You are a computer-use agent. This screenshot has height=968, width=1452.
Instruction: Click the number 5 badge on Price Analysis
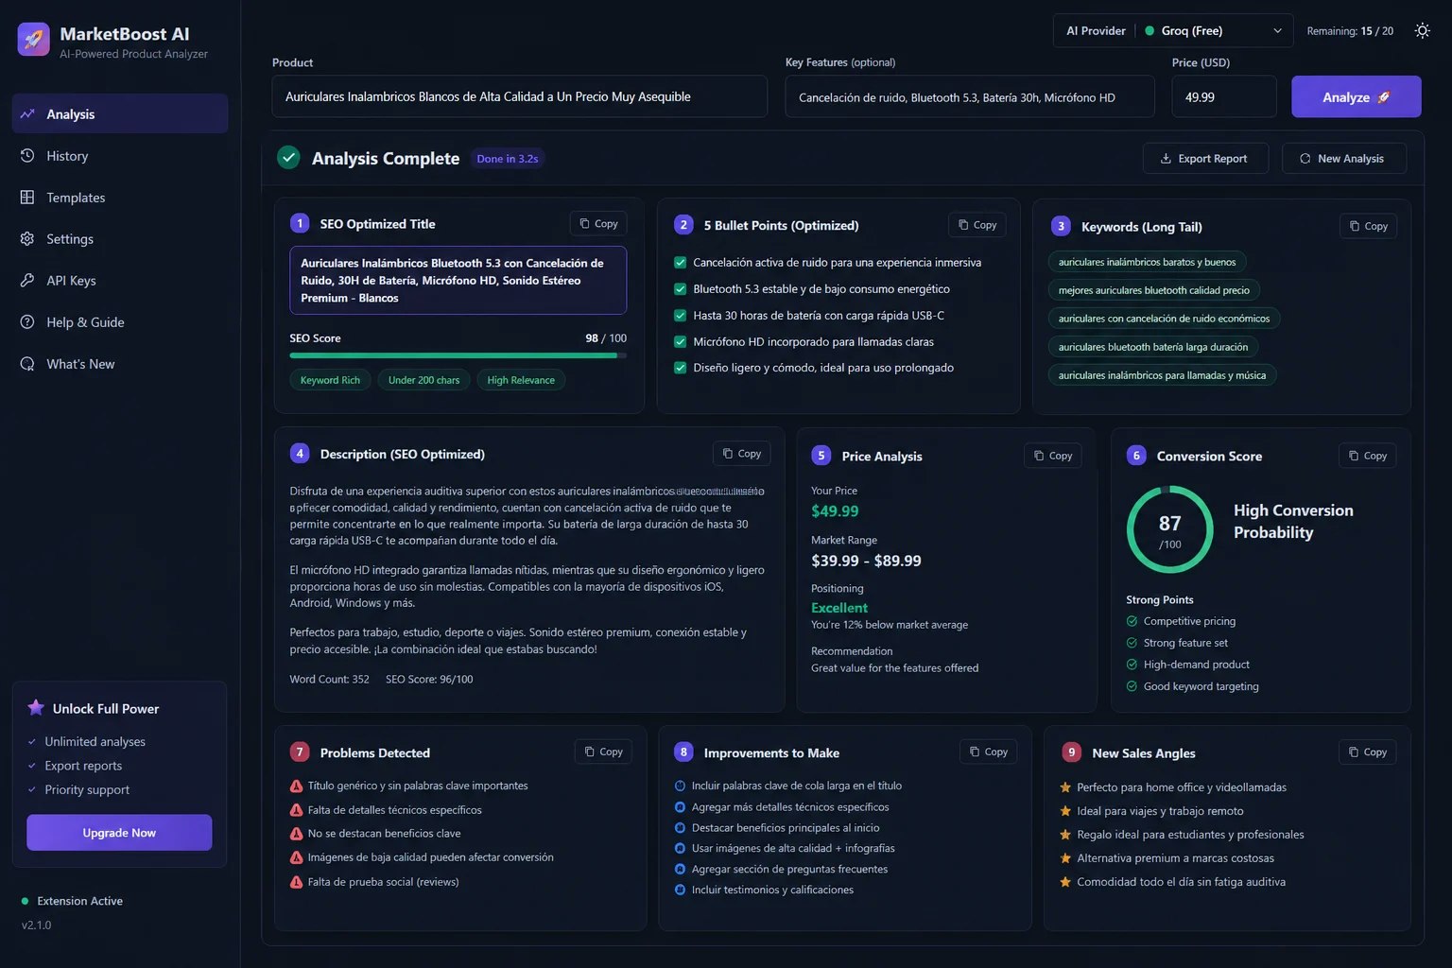coord(821,456)
